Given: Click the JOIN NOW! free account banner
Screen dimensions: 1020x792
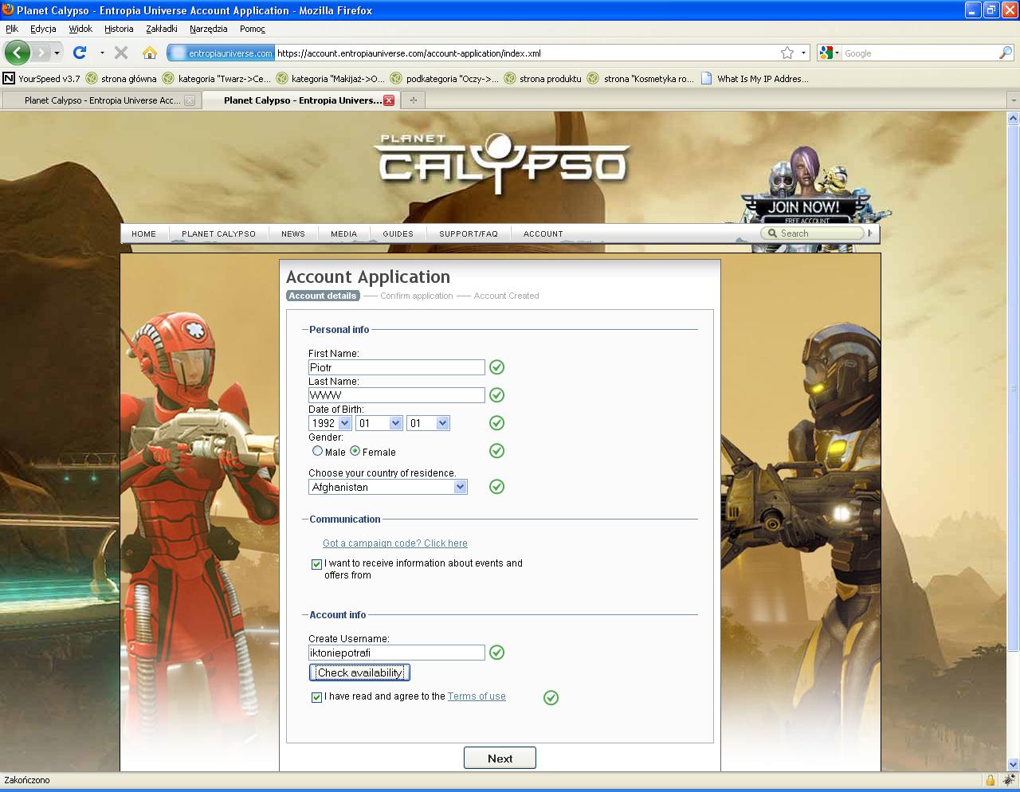Looking at the screenshot, I should (802, 209).
